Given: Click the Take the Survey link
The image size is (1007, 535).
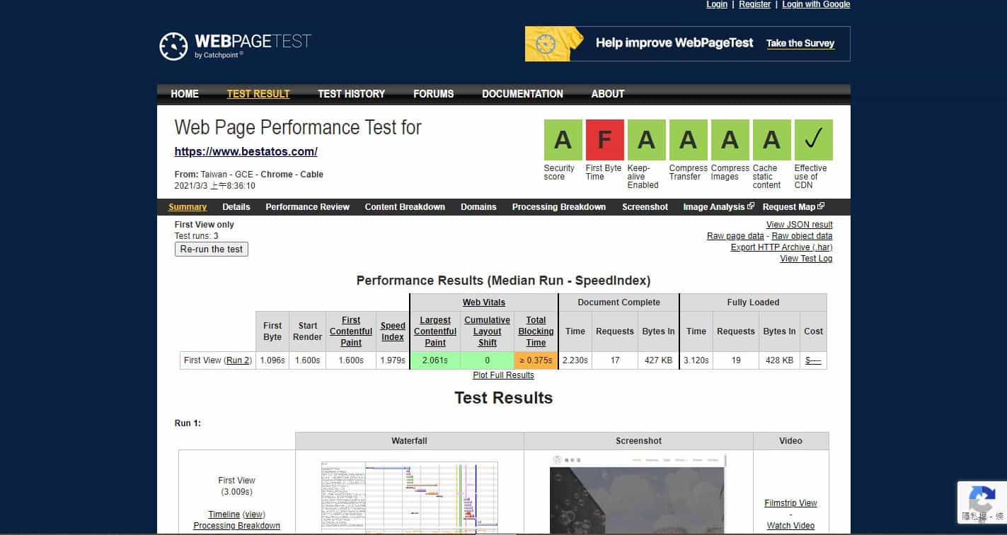Looking at the screenshot, I should pyautogui.click(x=800, y=44).
